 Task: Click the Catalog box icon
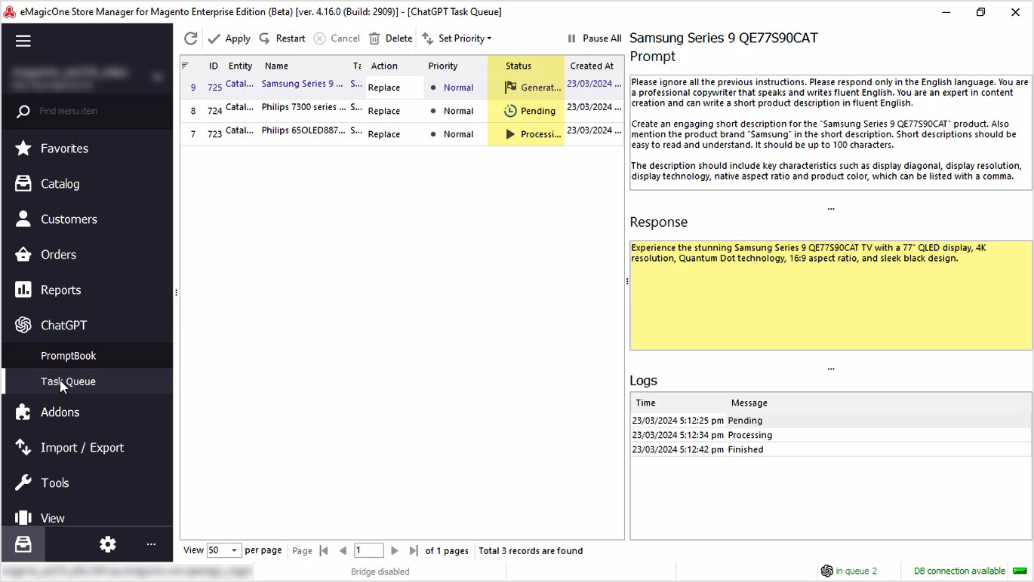tap(23, 184)
